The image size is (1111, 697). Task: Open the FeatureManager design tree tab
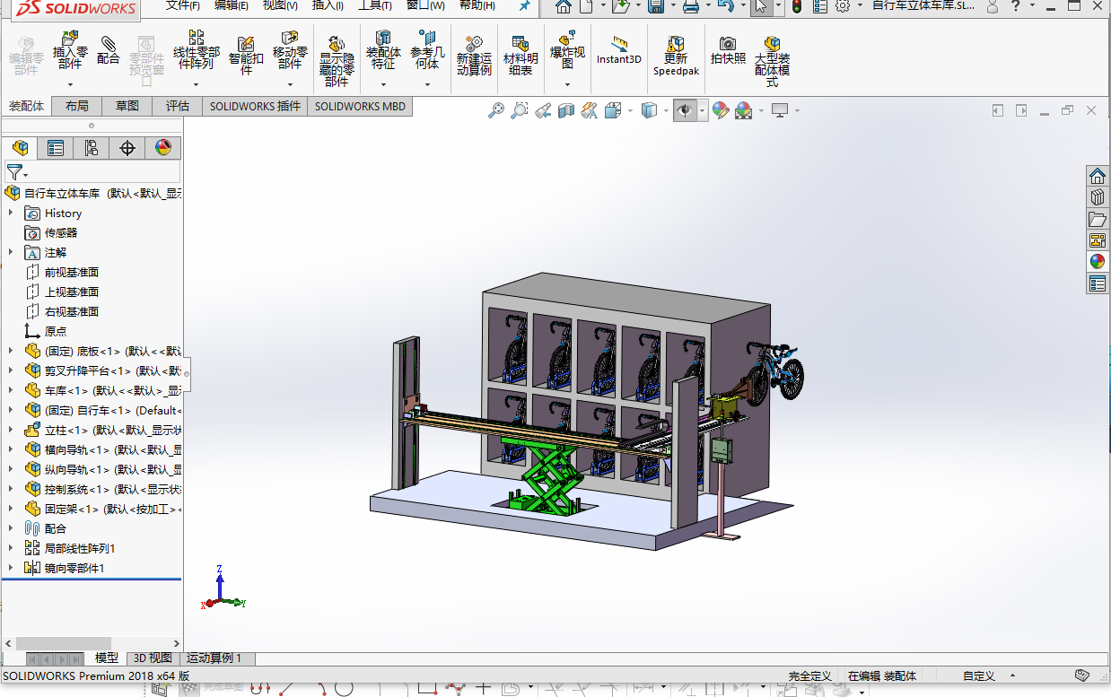coord(20,148)
